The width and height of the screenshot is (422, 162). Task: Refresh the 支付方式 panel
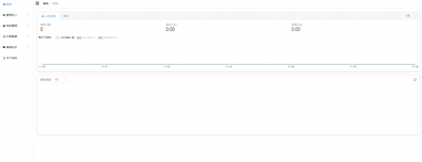415,80
